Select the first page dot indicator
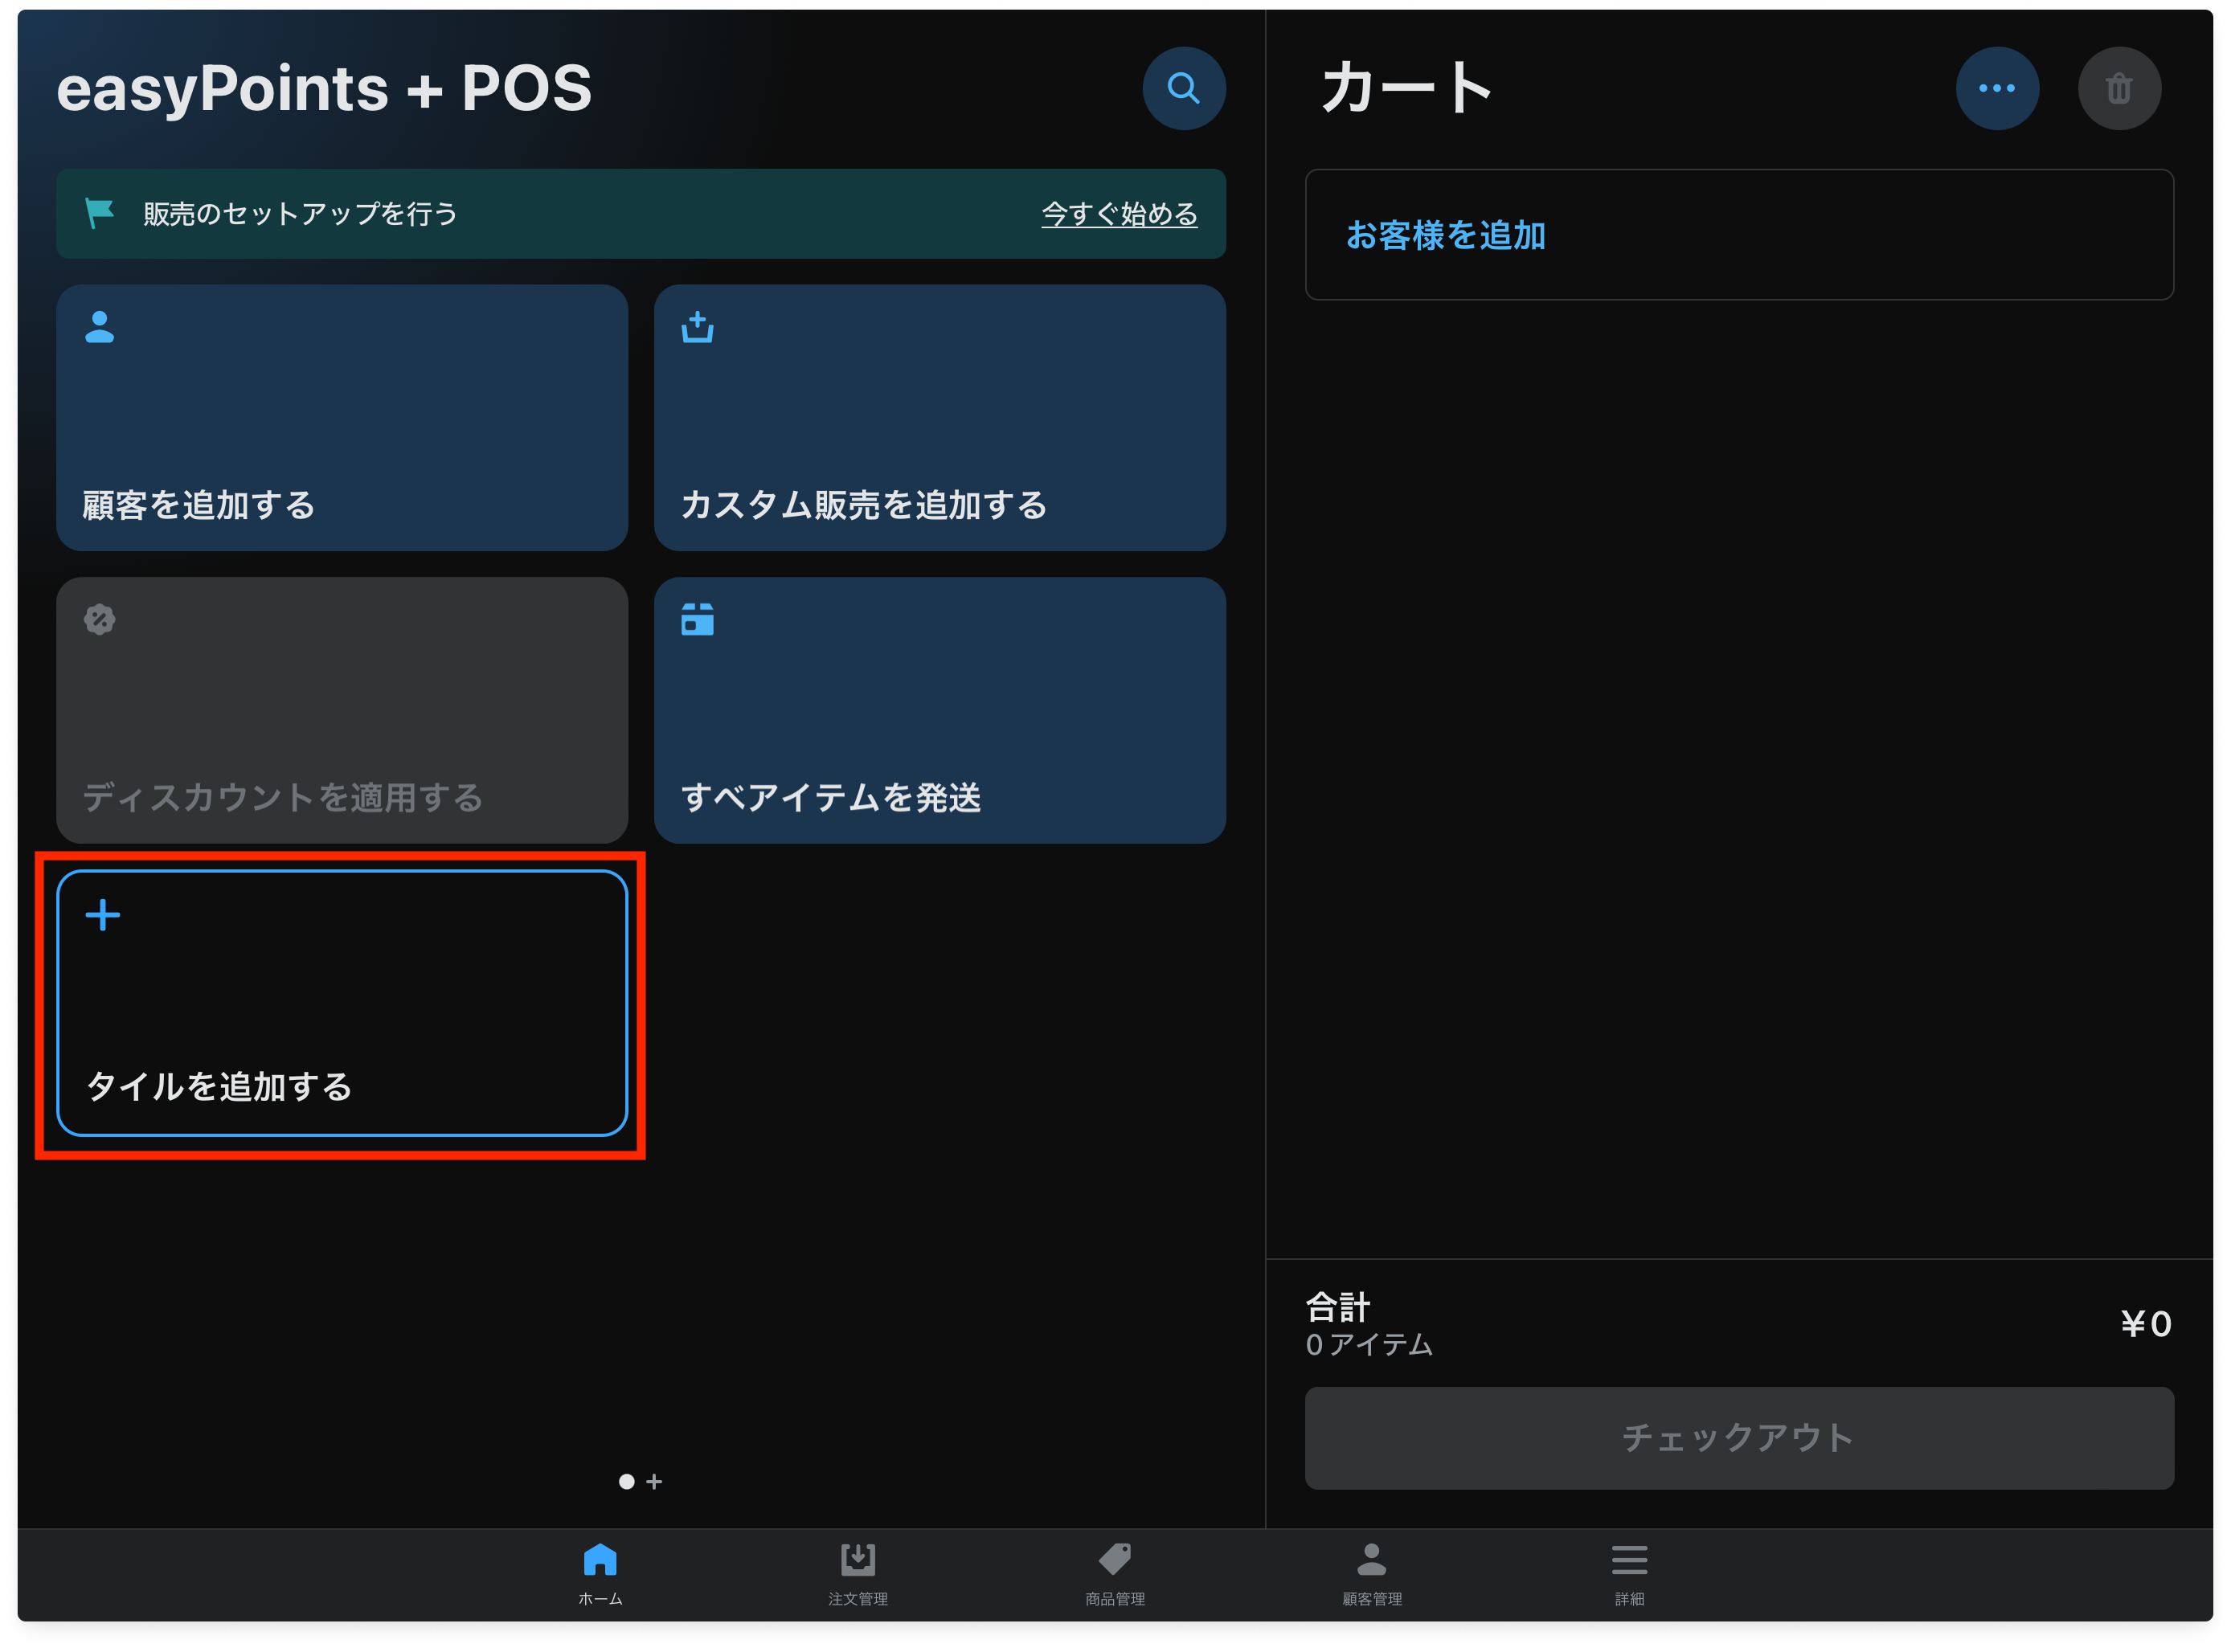This screenshot has width=2231, height=1652. click(x=626, y=1482)
